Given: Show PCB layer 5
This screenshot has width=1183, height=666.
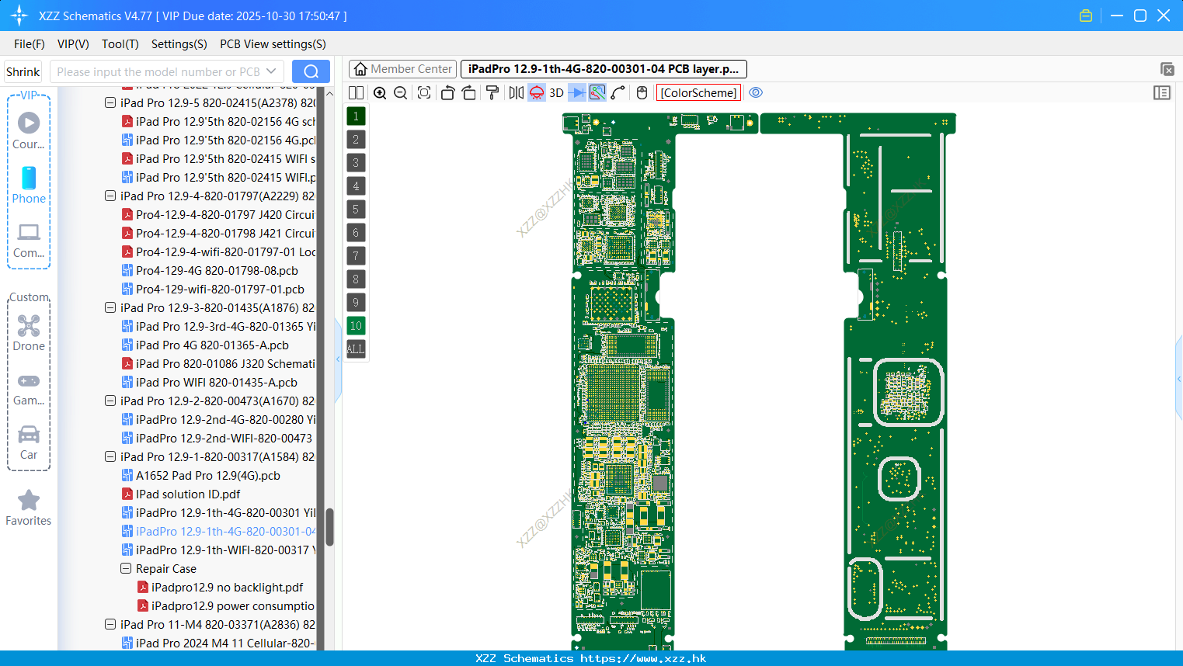Looking at the screenshot, I should (356, 210).
